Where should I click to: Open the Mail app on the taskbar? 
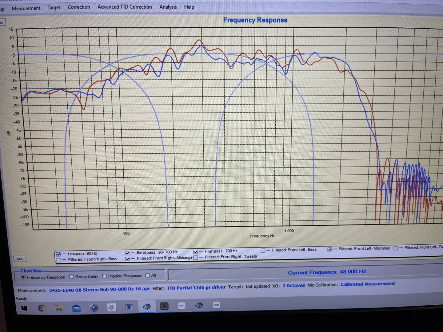tap(76, 308)
